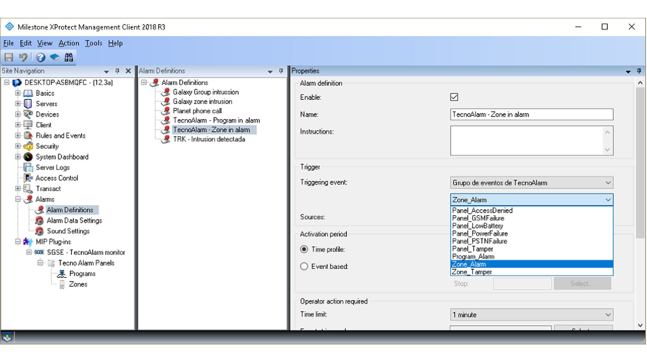Select TecnoAlarm - Program in alarm

216,120
